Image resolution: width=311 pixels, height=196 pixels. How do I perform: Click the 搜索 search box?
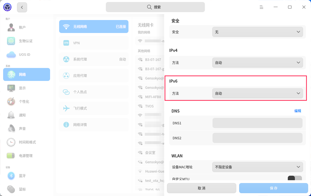point(155,7)
